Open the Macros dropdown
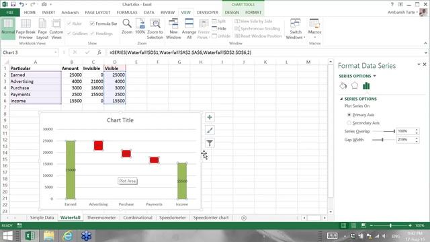This screenshot has width=430, height=242. (314, 28)
